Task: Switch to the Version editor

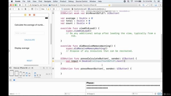Action: point(147,5)
